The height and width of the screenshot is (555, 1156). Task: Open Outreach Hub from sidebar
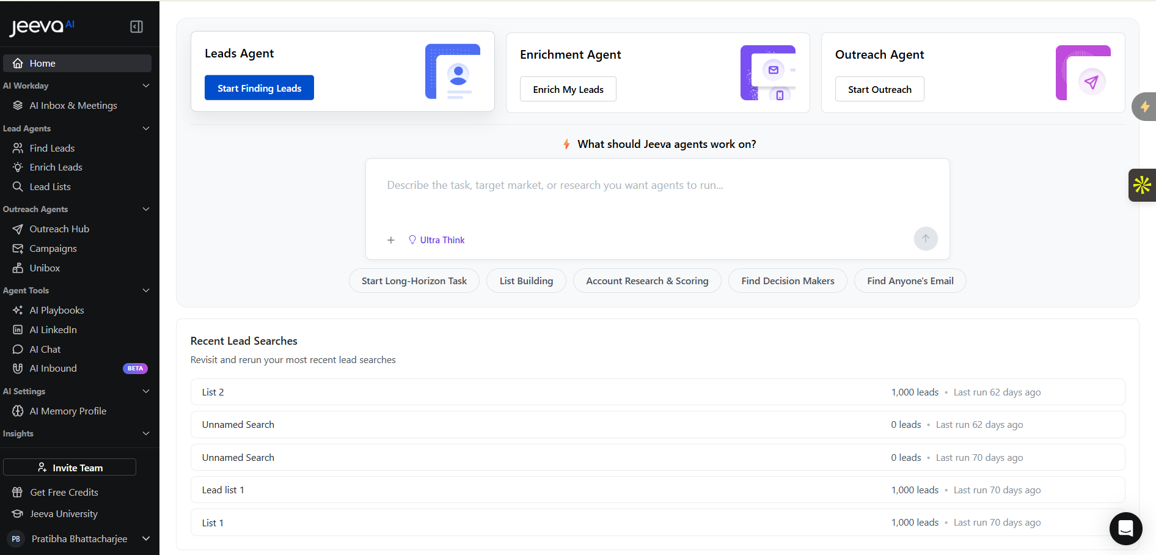[x=59, y=229]
